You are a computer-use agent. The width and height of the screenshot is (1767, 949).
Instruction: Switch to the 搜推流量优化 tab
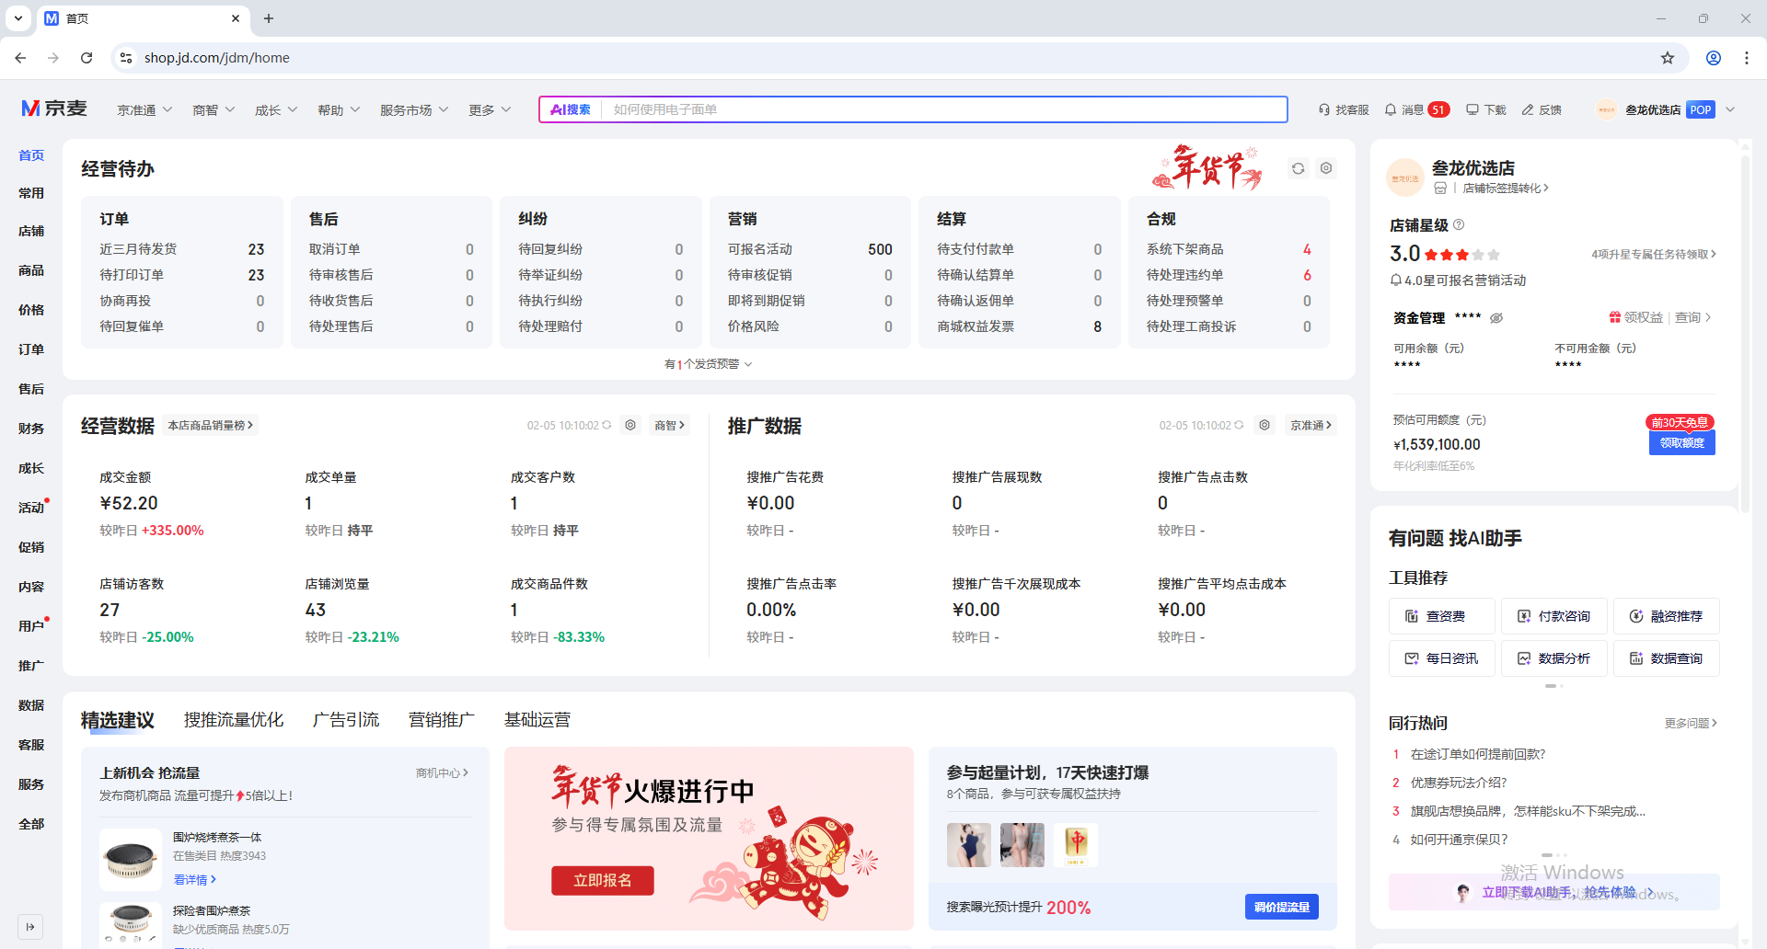(x=234, y=719)
